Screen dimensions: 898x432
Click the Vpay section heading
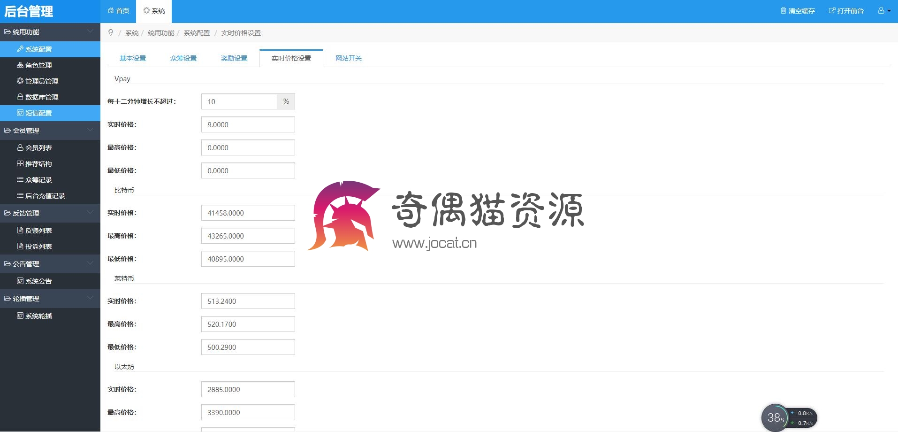click(122, 79)
